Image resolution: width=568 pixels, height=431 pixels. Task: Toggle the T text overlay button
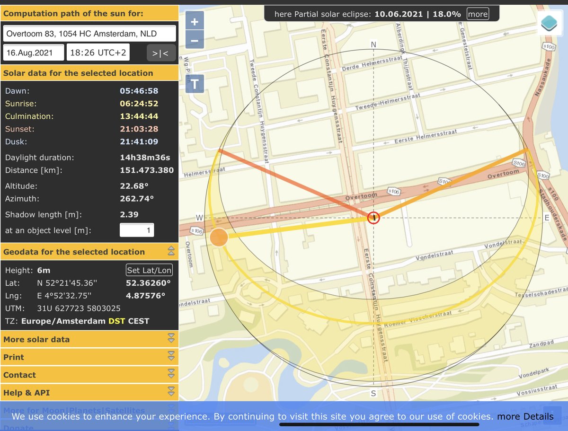195,84
